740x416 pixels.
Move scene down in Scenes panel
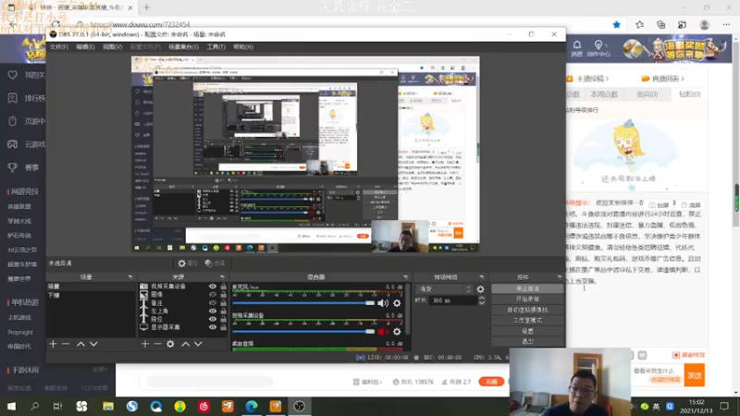click(x=93, y=344)
